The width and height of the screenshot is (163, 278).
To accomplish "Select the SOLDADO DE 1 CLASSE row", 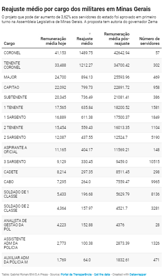I will point(81,194).
